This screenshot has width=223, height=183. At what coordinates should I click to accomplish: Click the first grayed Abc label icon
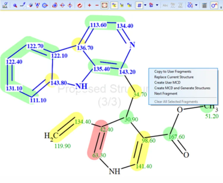165,5
